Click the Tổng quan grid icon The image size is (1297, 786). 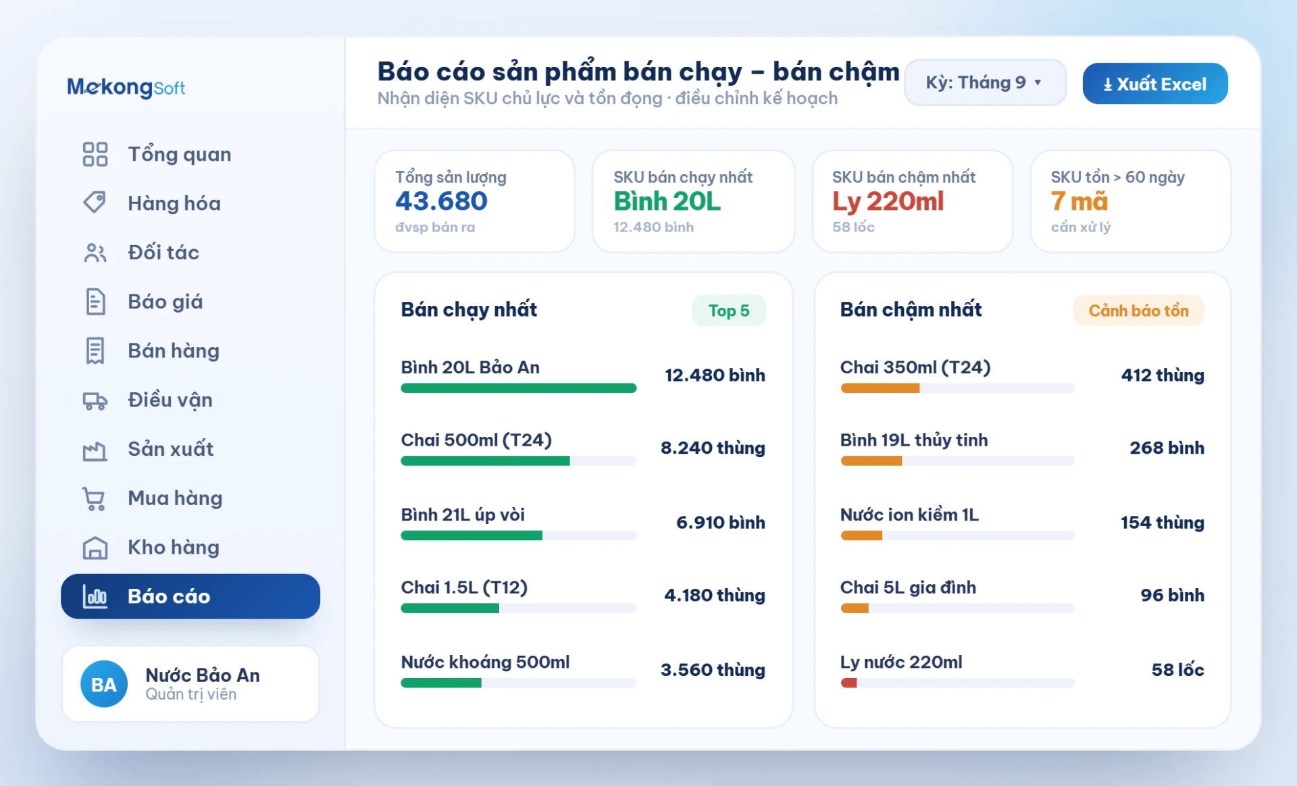coord(95,154)
